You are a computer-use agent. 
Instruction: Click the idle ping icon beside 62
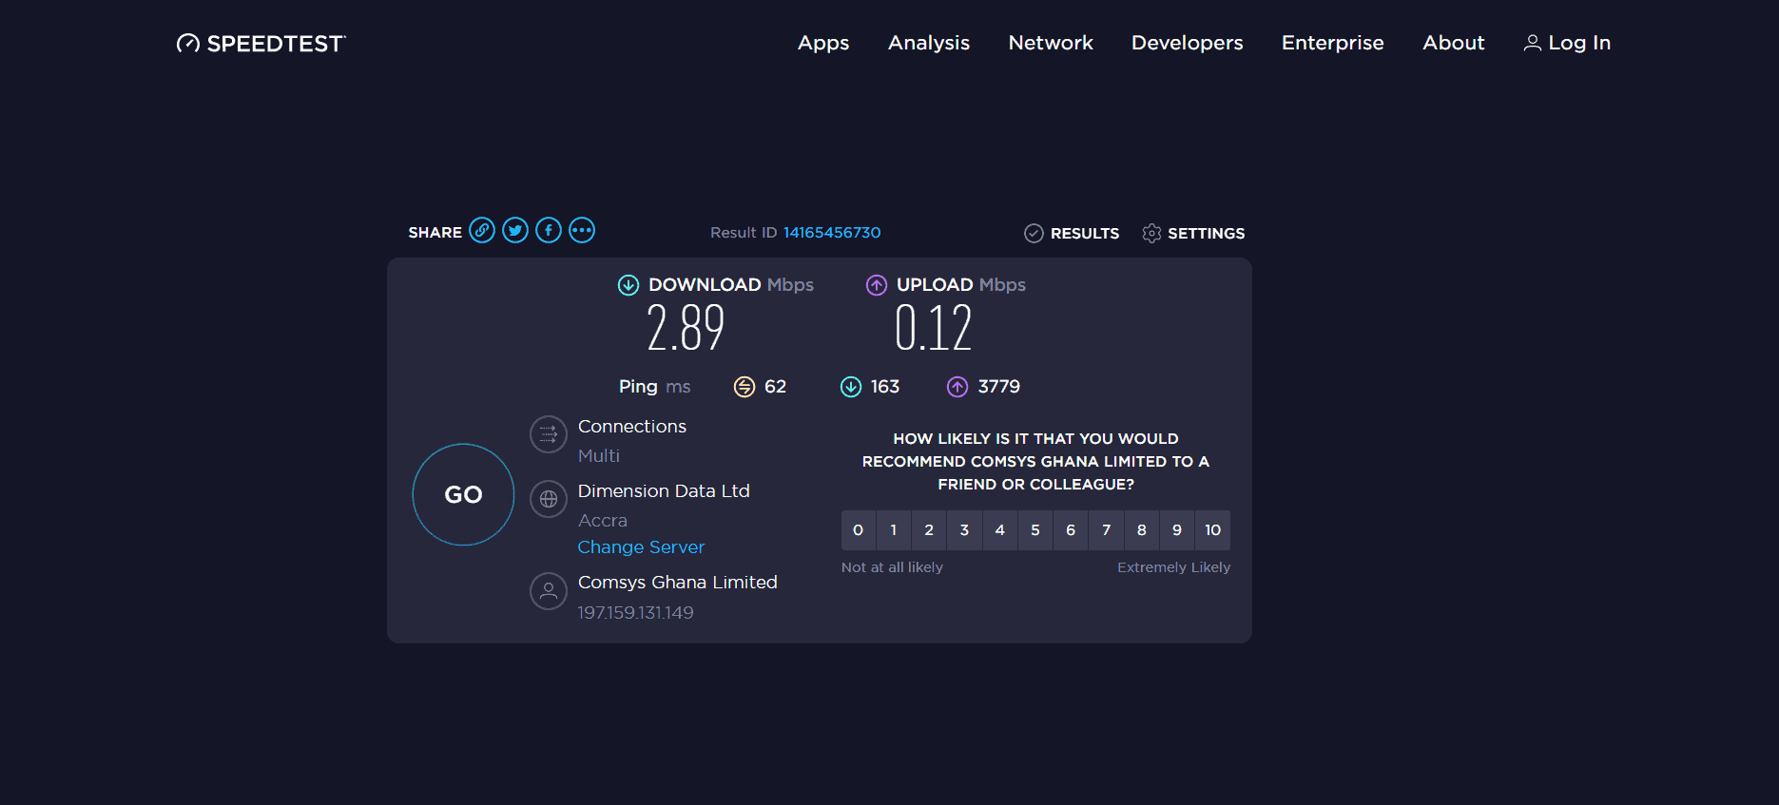click(x=744, y=387)
